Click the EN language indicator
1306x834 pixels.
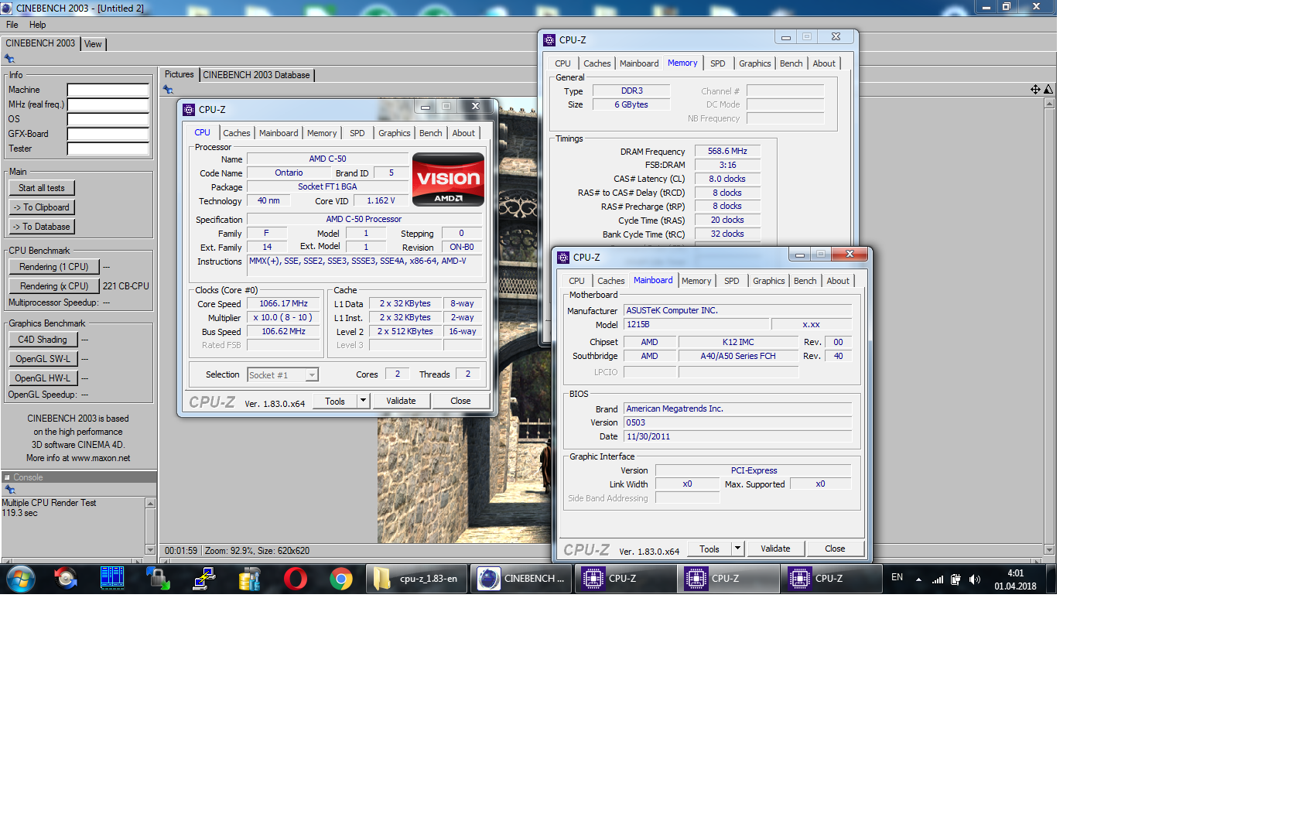[x=897, y=577]
